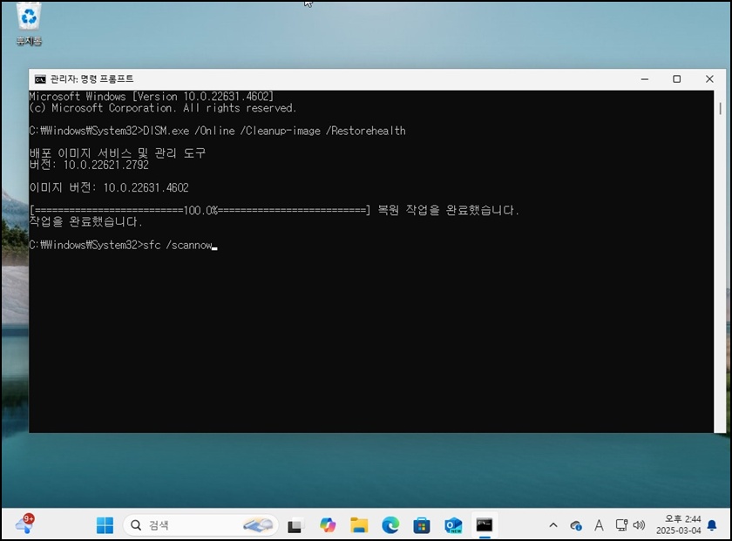Click the taskbar search box
Viewport: 732px width, 541px height.
pyautogui.click(x=200, y=525)
